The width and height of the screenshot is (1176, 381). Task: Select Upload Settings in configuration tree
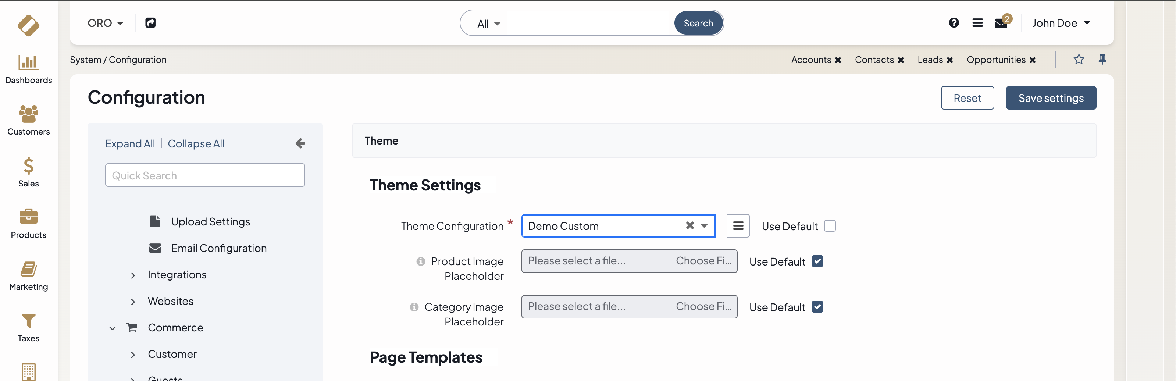click(210, 222)
